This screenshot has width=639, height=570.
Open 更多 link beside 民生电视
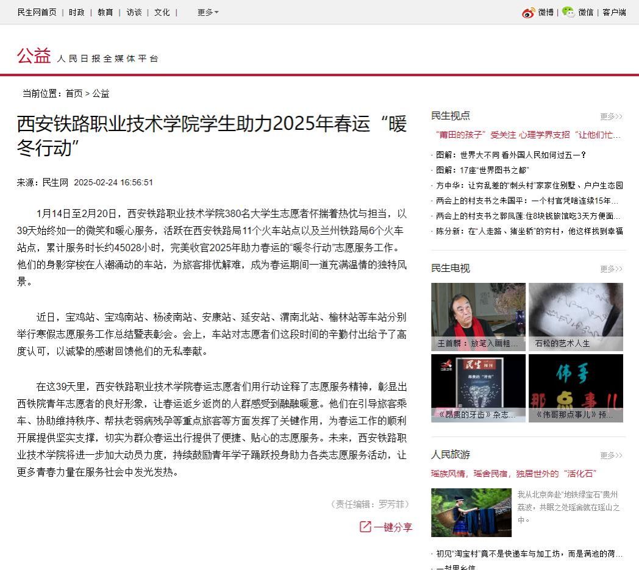tap(611, 269)
